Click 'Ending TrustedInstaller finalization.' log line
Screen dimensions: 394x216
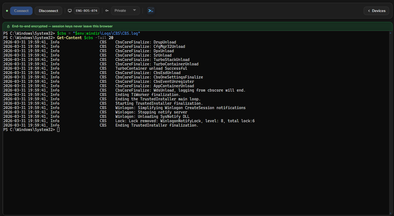(101, 125)
